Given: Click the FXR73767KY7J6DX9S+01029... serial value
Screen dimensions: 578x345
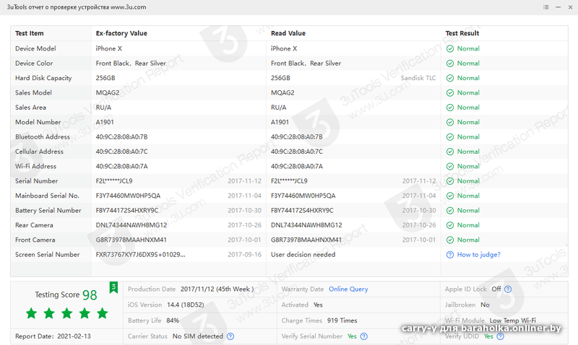Looking at the screenshot, I should coord(140,255).
